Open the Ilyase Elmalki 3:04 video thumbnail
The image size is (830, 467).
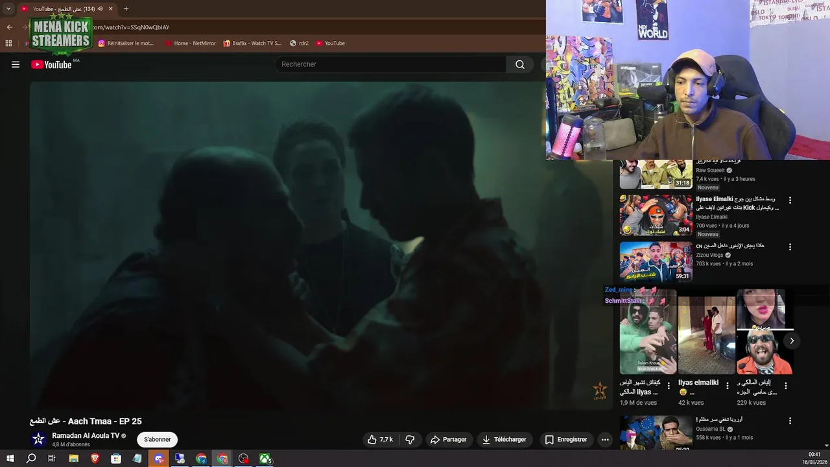click(656, 215)
